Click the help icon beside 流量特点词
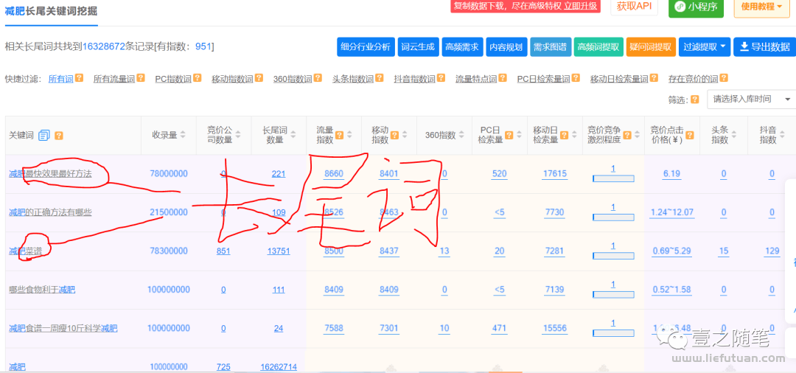 click(x=503, y=78)
